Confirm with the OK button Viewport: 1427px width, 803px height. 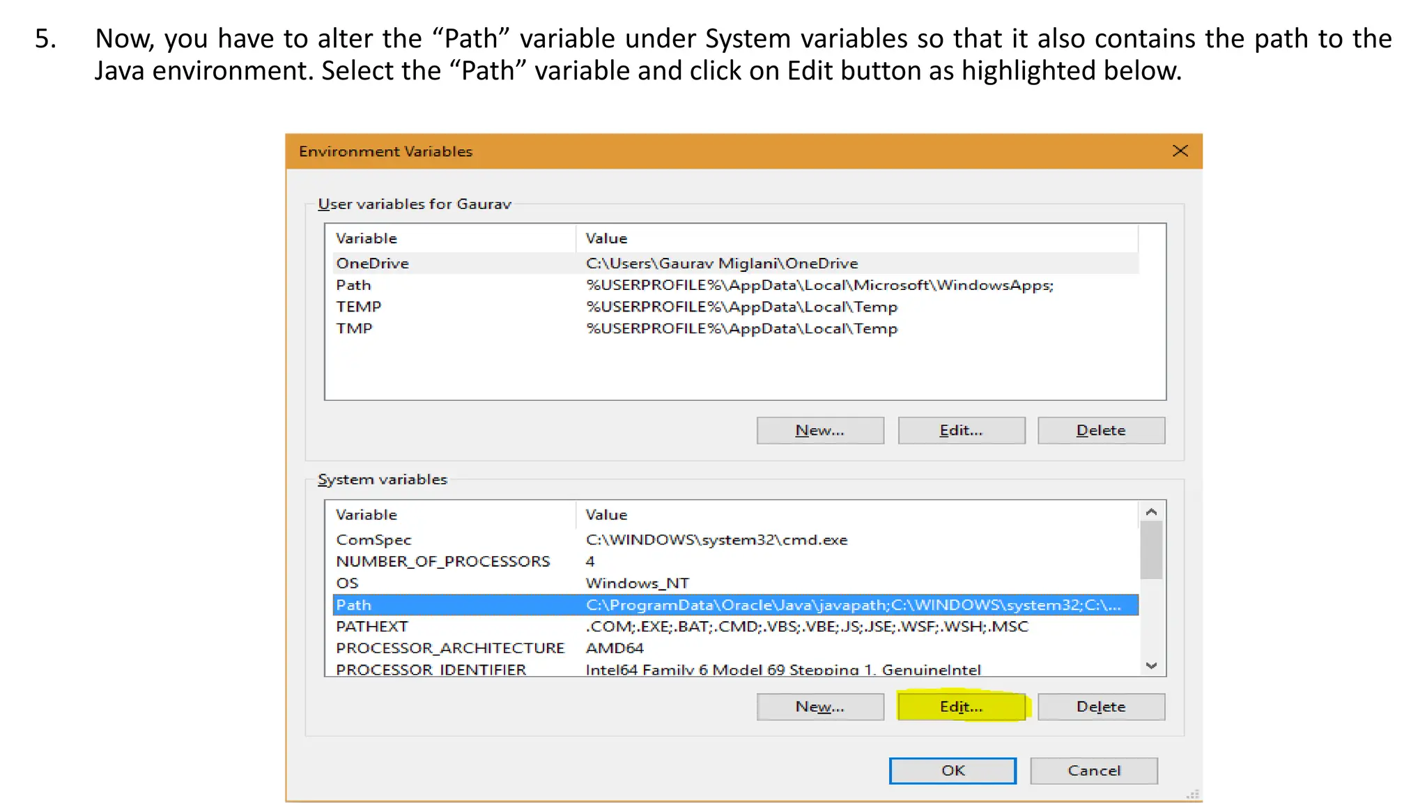[952, 771]
